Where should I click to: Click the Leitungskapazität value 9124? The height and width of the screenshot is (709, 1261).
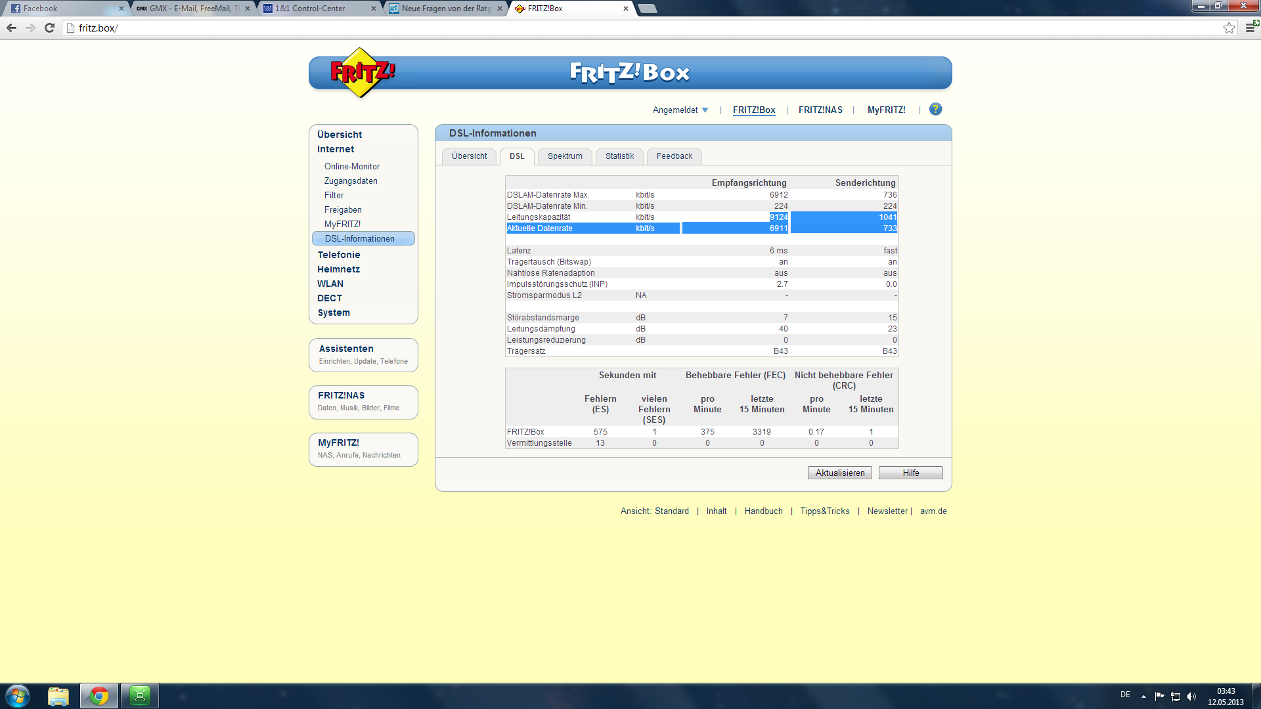coord(779,217)
